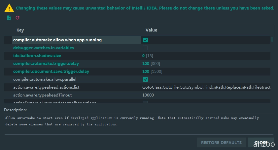The height and width of the screenshot is (150, 278).
Task: Click value 100 of compiler.automake.trigger.delay
Action: (146, 64)
